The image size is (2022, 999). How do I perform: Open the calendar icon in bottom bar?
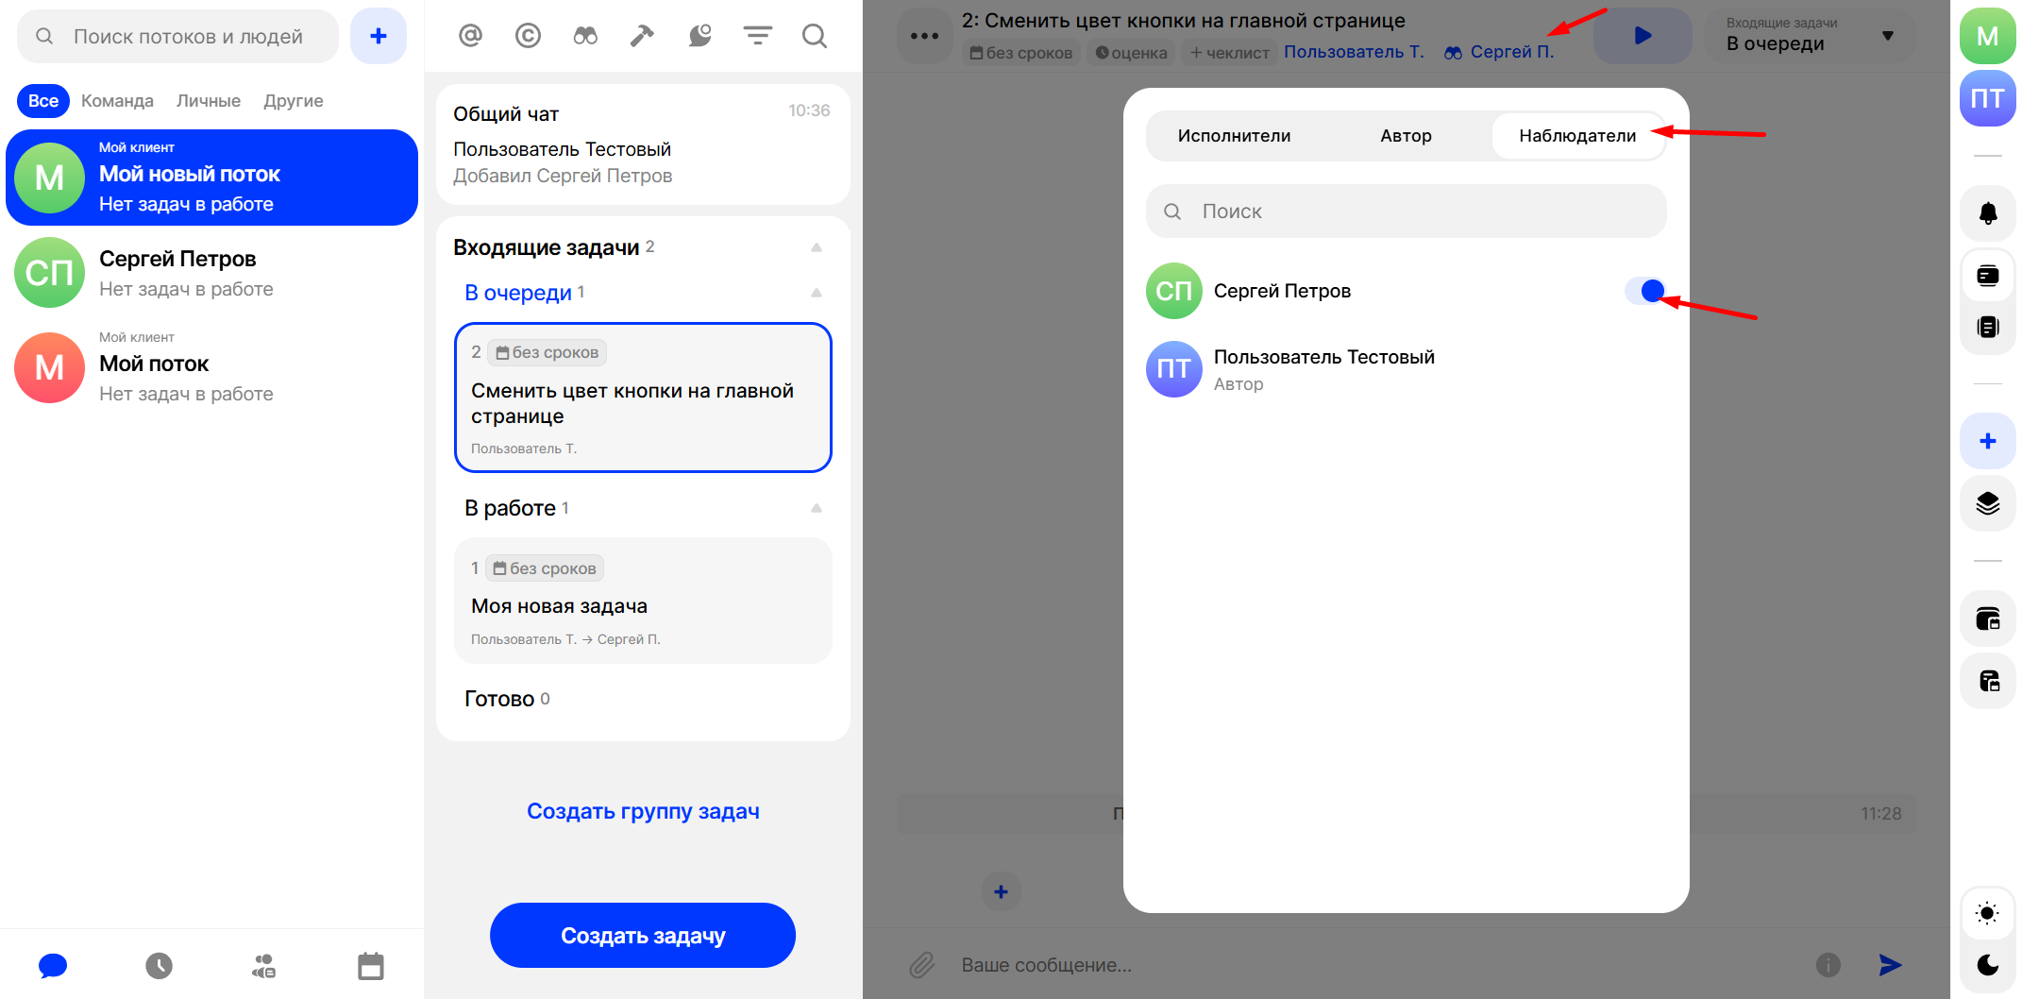tap(370, 965)
